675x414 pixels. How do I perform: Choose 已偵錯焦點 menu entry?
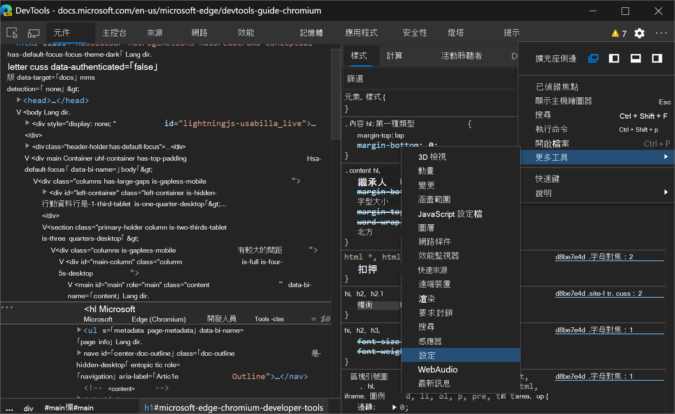[x=597, y=87]
